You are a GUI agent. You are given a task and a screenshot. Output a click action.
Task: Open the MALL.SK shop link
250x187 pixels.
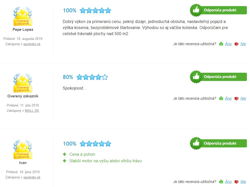[x=32, y=111]
